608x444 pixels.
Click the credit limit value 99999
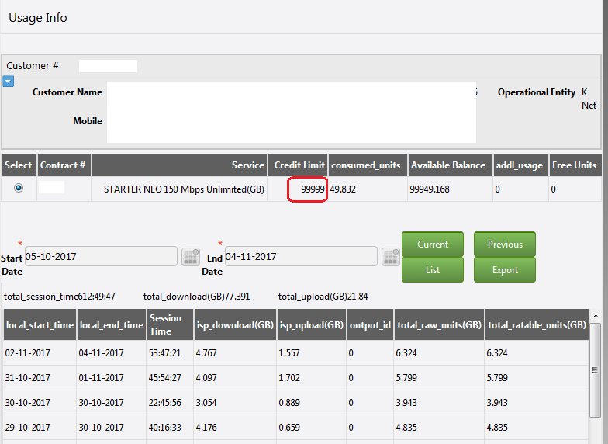[x=313, y=189]
